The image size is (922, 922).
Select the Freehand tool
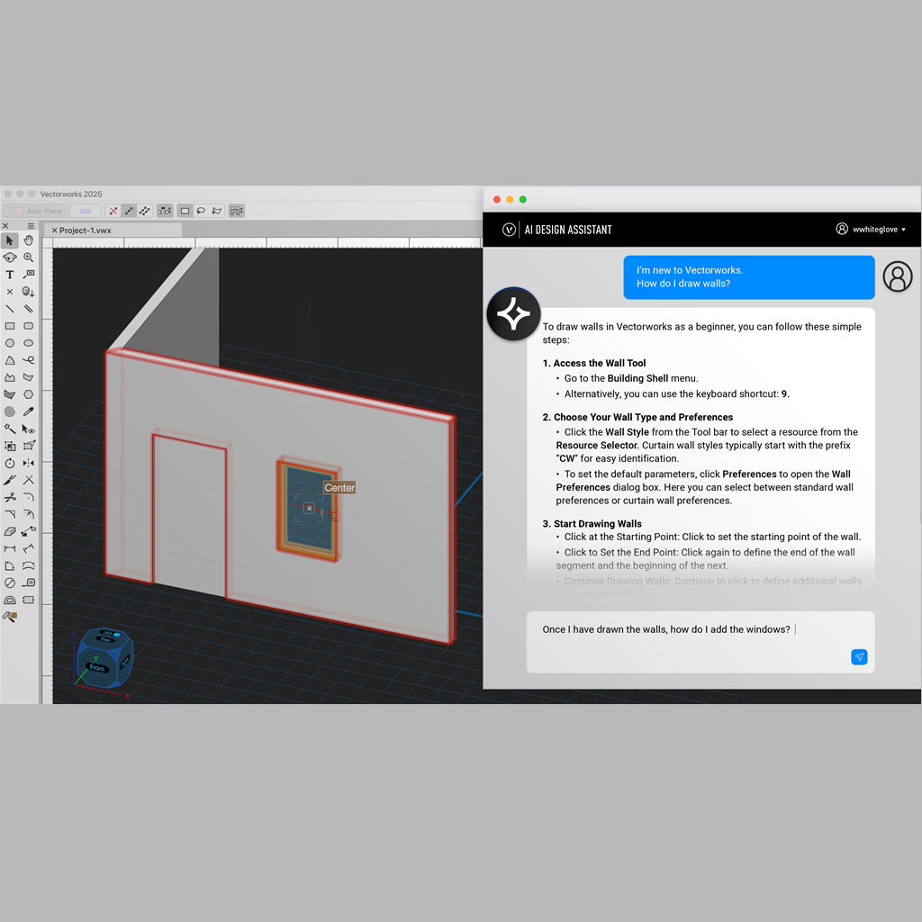28,360
